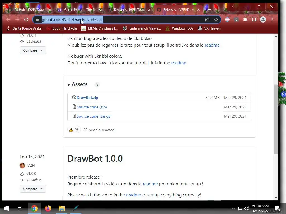Open File Explorer from the taskbar
Screen dimensions: 286x214
tap(62, 208)
